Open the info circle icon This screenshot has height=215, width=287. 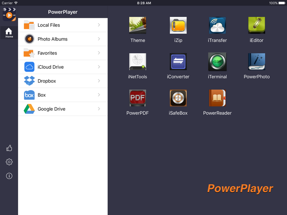click(x=9, y=176)
